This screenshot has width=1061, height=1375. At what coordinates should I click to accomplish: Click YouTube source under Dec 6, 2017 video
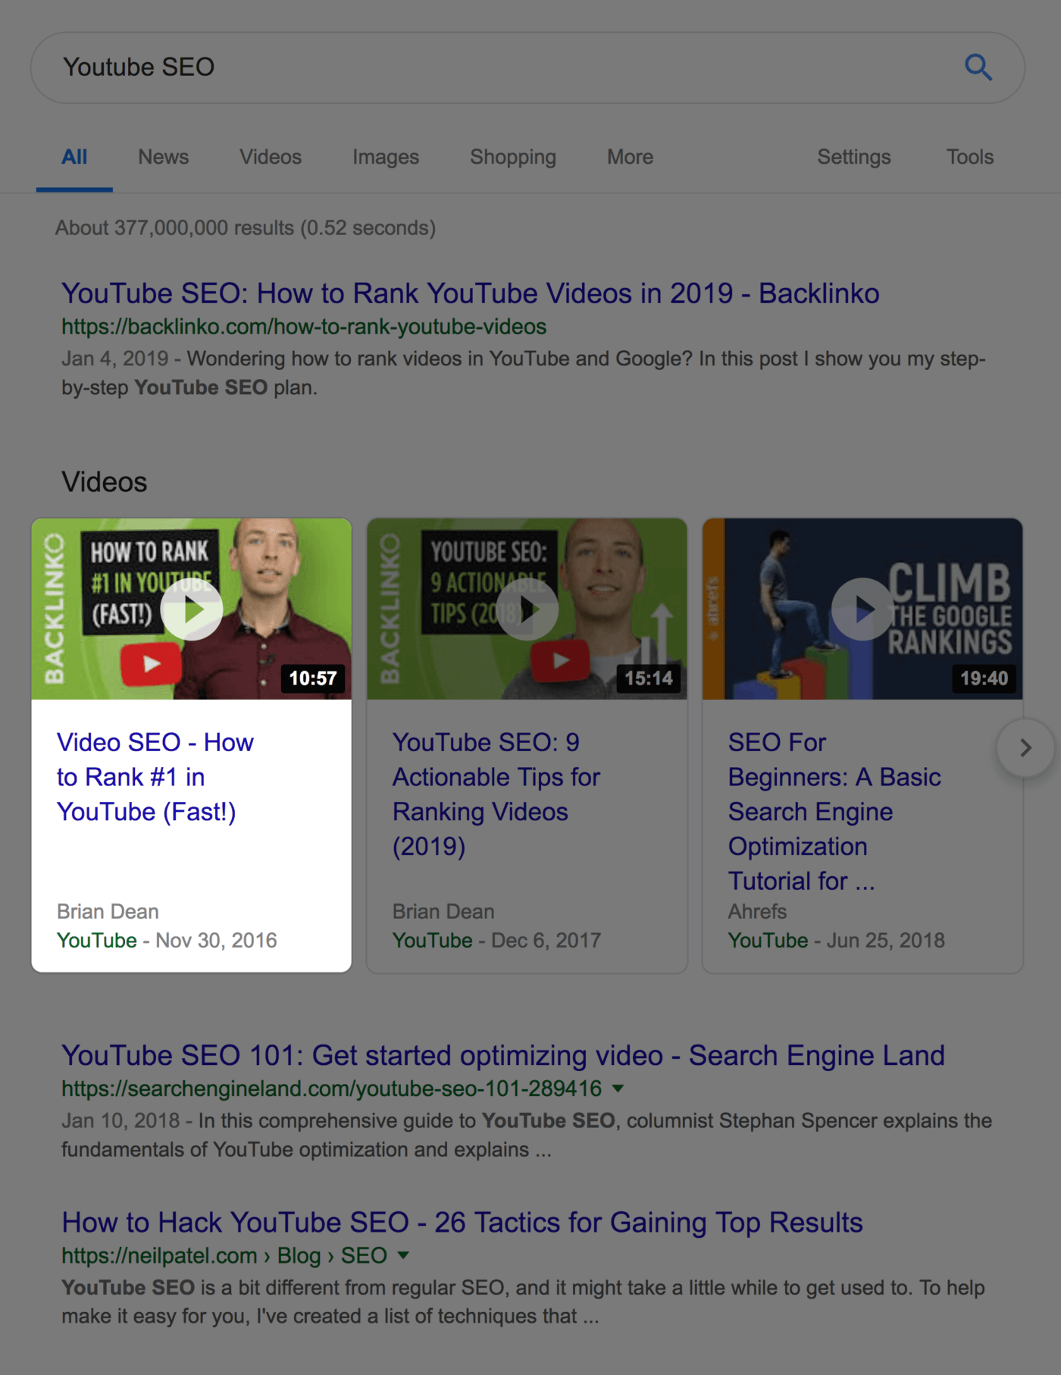(433, 941)
